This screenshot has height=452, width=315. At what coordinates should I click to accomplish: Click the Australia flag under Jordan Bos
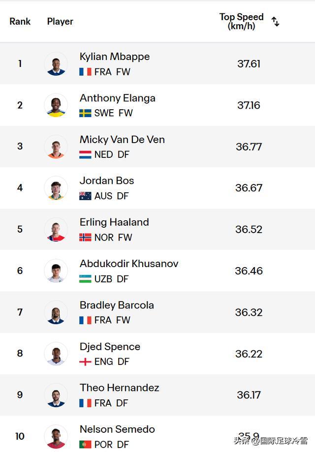85,196
